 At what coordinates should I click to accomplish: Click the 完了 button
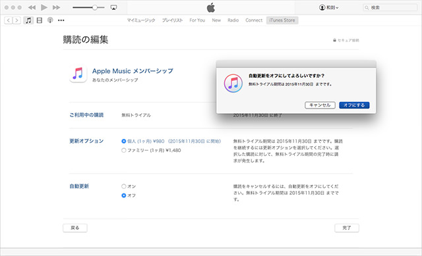(347, 228)
